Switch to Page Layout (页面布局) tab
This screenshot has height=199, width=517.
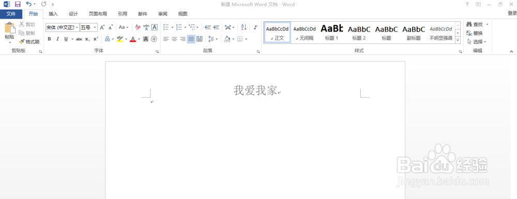(98, 14)
